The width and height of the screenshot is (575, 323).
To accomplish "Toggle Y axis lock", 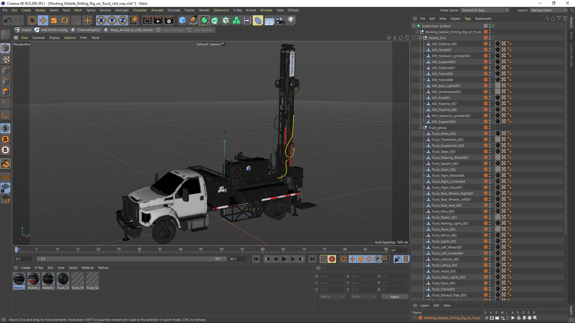I will [112, 20].
